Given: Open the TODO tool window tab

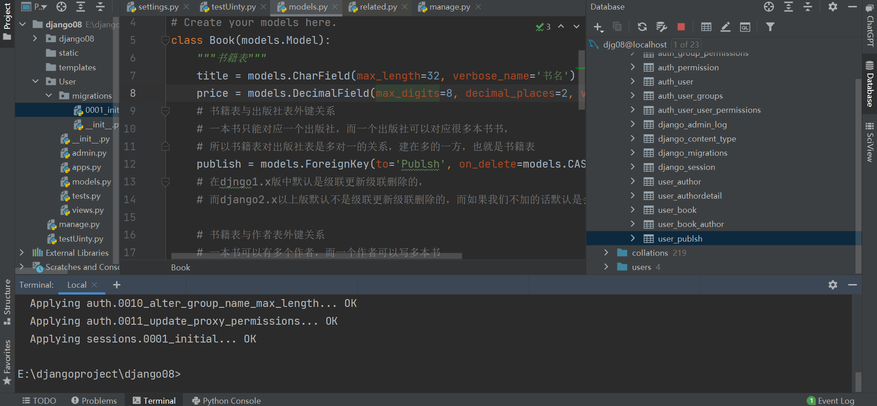Looking at the screenshot, I should (39, 401).
